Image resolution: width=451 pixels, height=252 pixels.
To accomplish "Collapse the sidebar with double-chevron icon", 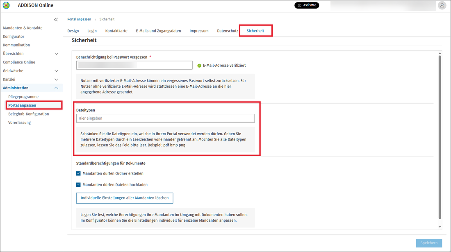I will [56, 20].
